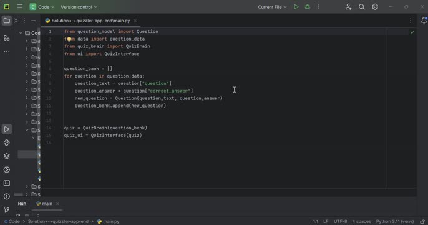Run the current file with the green play icon
This screenshot has height=225, width=428.
point(296,7)
